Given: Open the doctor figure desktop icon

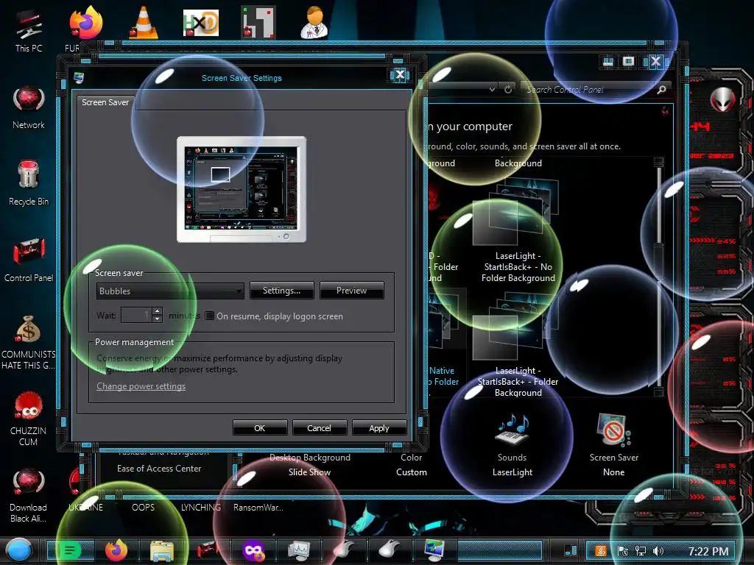Looking at the screenshot, I should pos(314,23).
